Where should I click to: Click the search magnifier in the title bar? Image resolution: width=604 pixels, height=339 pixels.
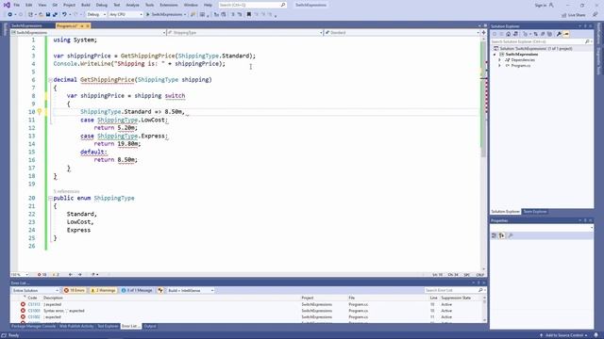[x=283, y=5]
